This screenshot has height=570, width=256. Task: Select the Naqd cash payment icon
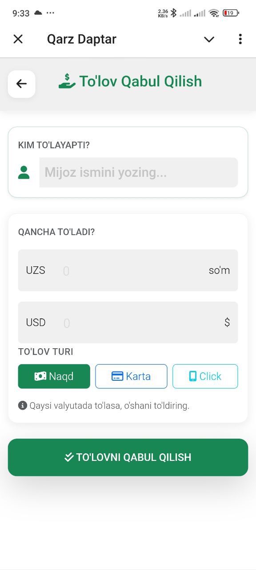tap(42, 376)
